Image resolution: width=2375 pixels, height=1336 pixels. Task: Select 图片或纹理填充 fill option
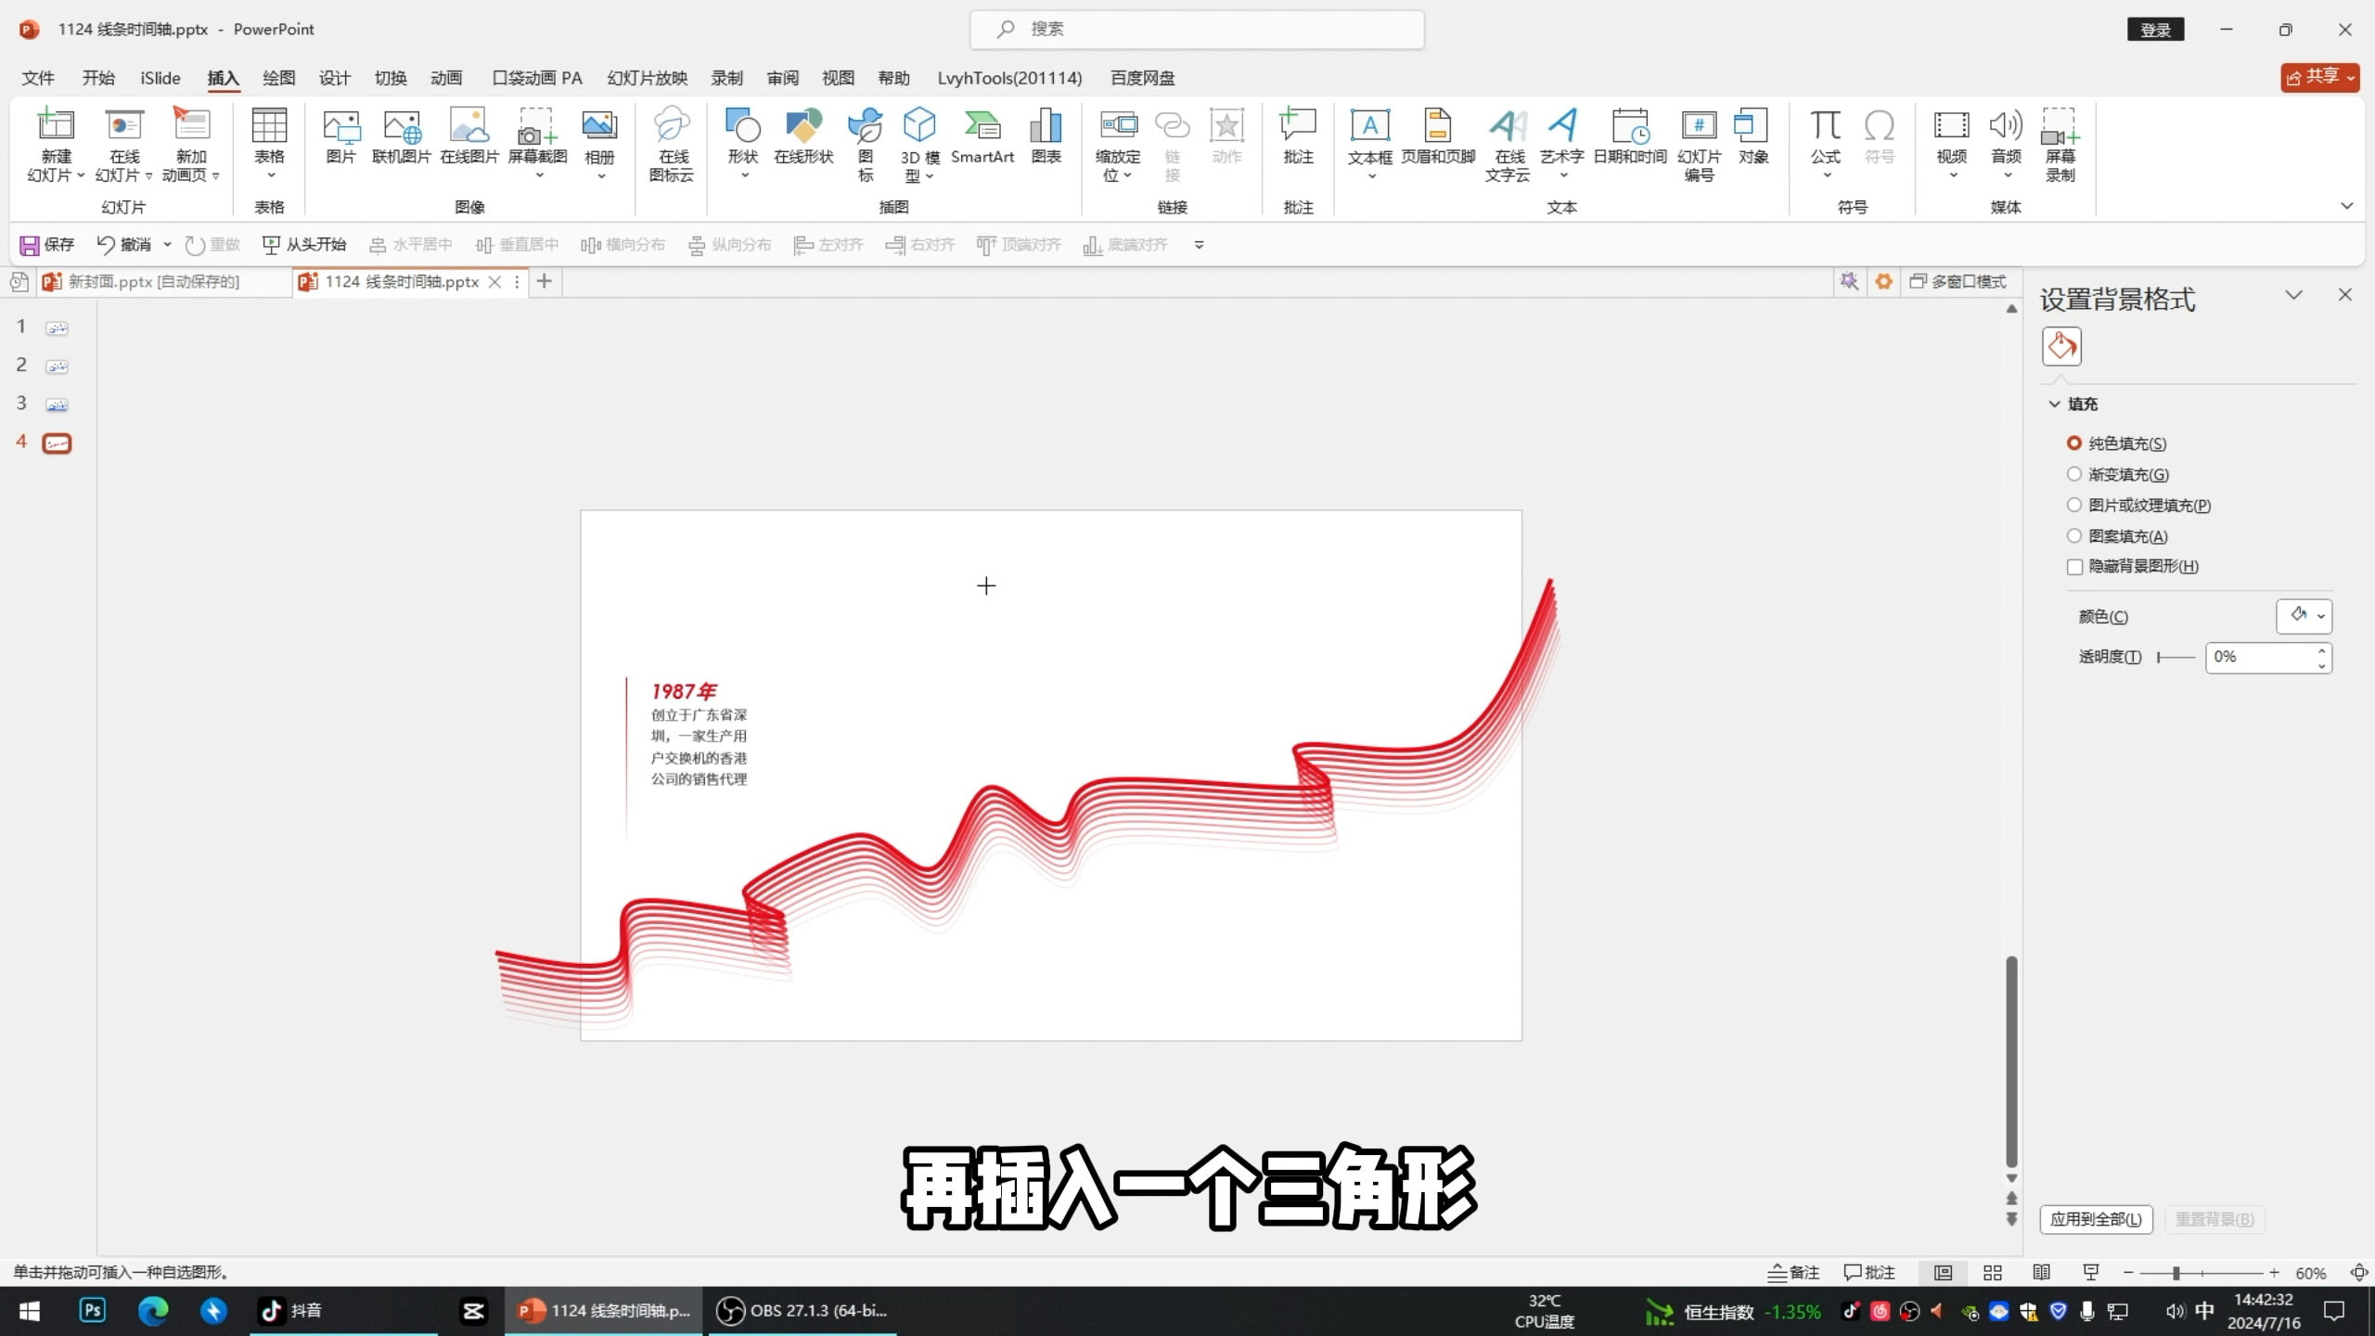click(2074, 505)
